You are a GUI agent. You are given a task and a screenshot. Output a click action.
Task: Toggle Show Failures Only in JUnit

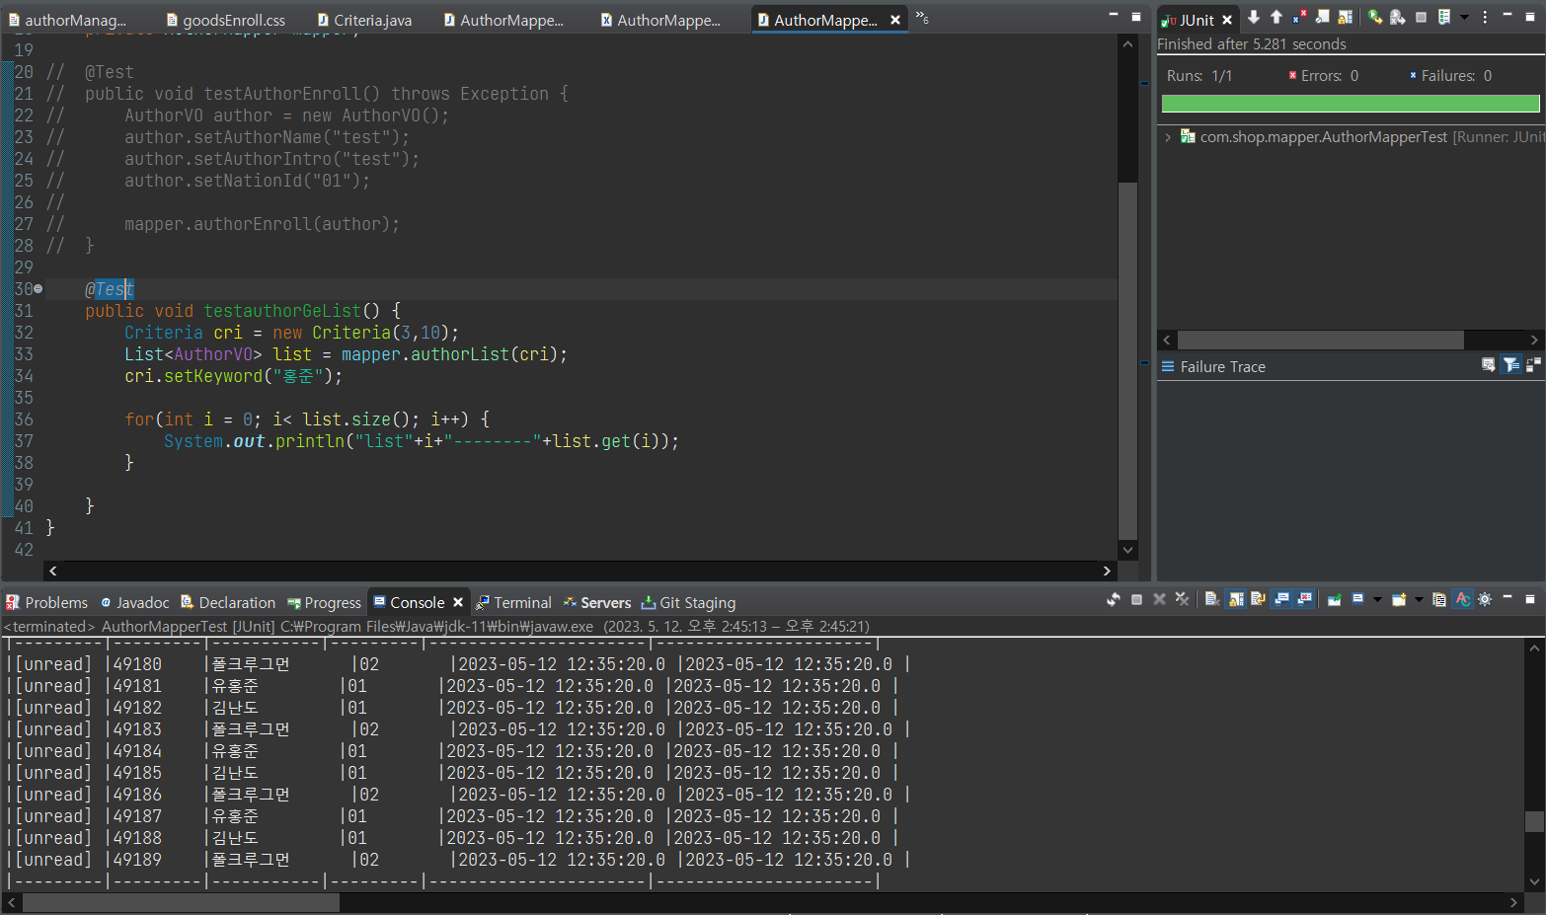(1299, 17)
